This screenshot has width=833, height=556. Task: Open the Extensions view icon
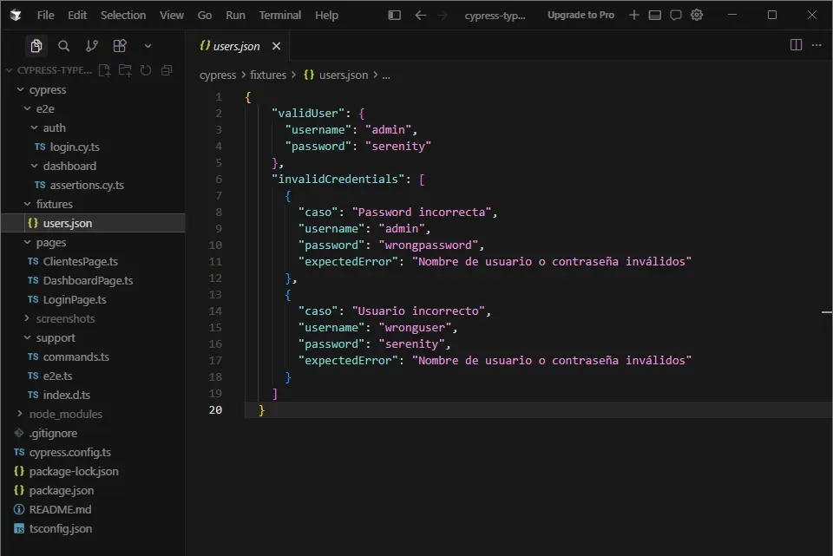[120, 46]
